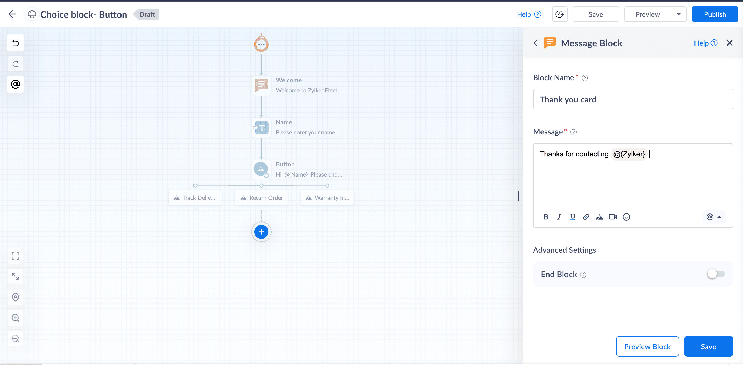The height and width of the screenshot is (365, 743).
Task: Click the undo arrow icon
Action: tap(15, 43)
